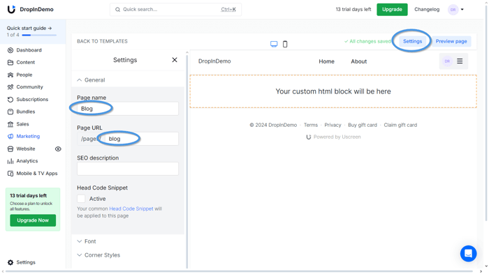The image size is (489, 274).
Task: Click the Upgrade Now button
Action: coord(33,220)
